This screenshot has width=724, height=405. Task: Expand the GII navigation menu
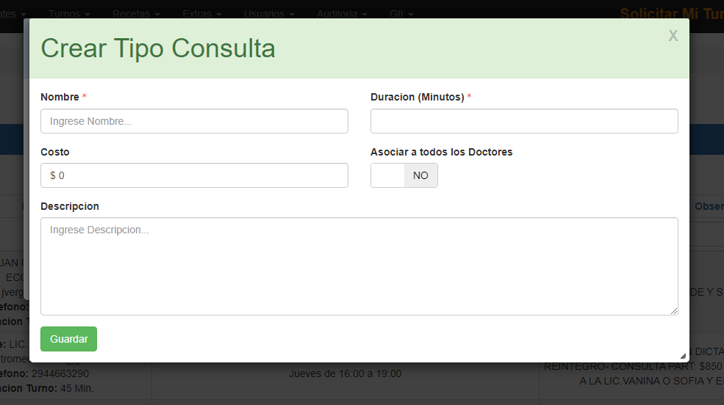pyautogui.click(x=401, y=14)
